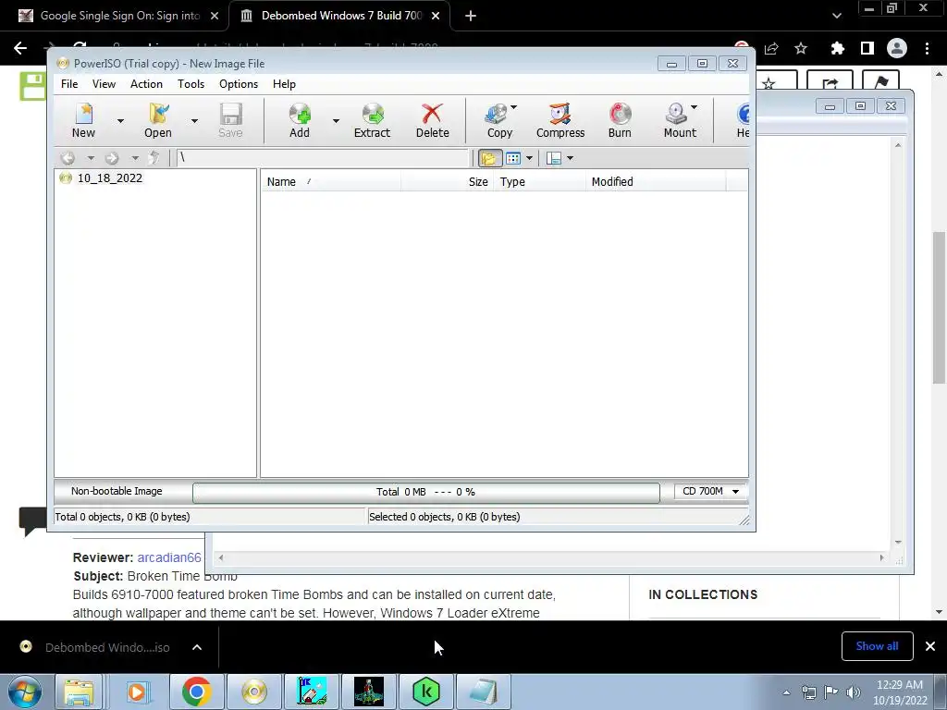Click the Mount toolbar icon
This screenshot has width=947, height=710.
pyautogui.click(x=679, y=120)
